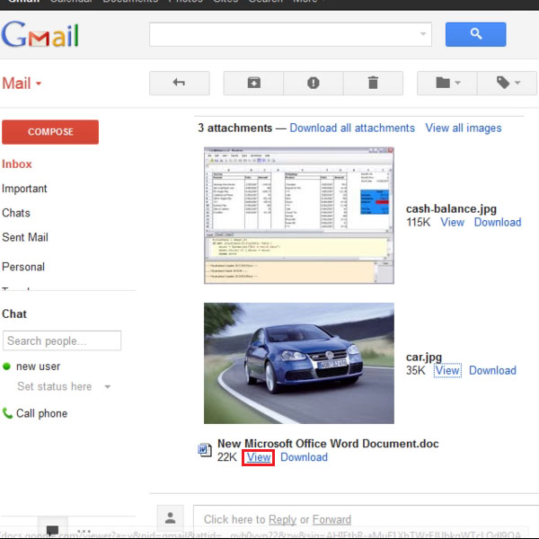Click the 3 attachments label

click(234, 128)
